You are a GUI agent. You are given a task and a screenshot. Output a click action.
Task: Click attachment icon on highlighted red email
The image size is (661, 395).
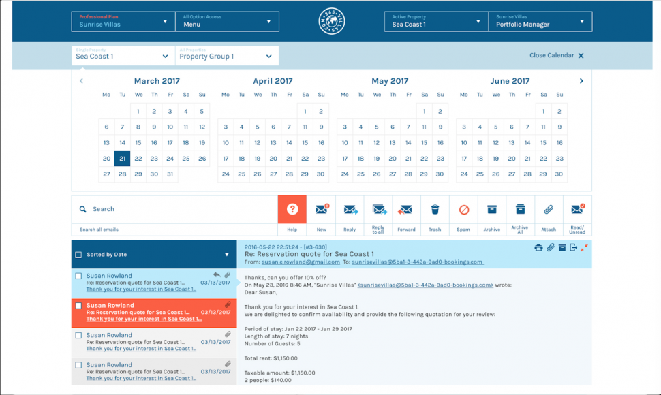(228, 304)
